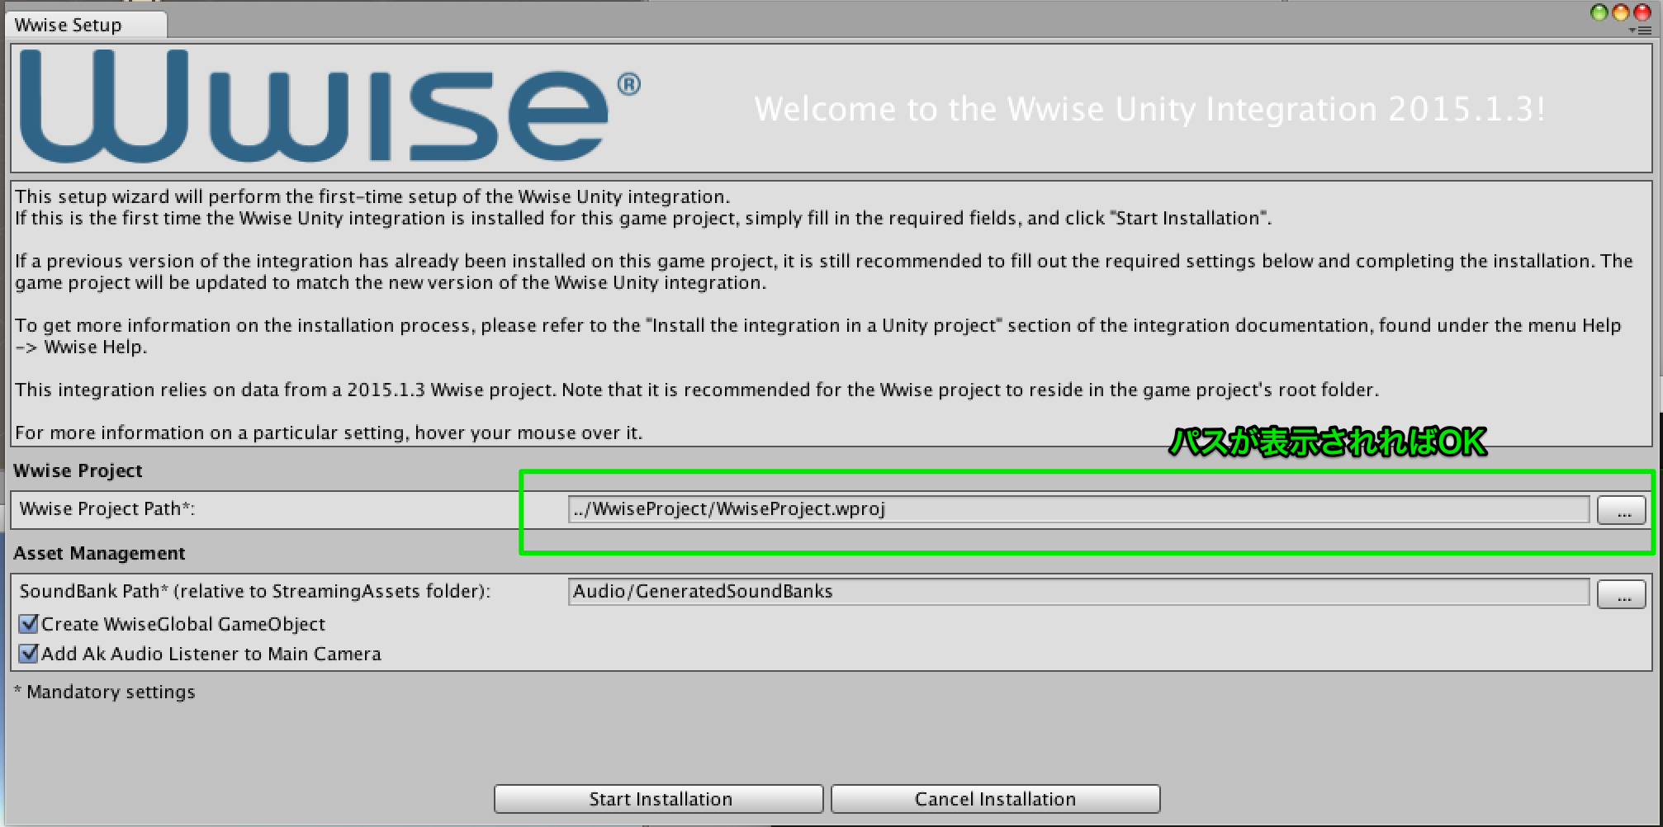Viewport: 1663px width, 827px height.
Task: Click the Wwise logo image
Action: click(329, 106)
